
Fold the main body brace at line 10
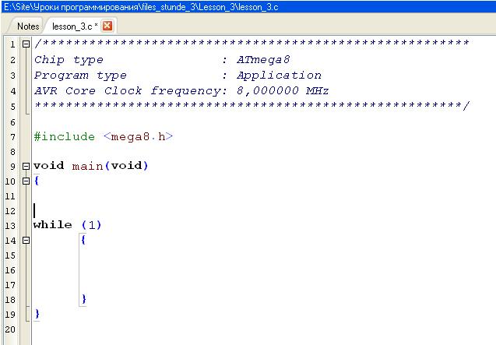(26, 181)
